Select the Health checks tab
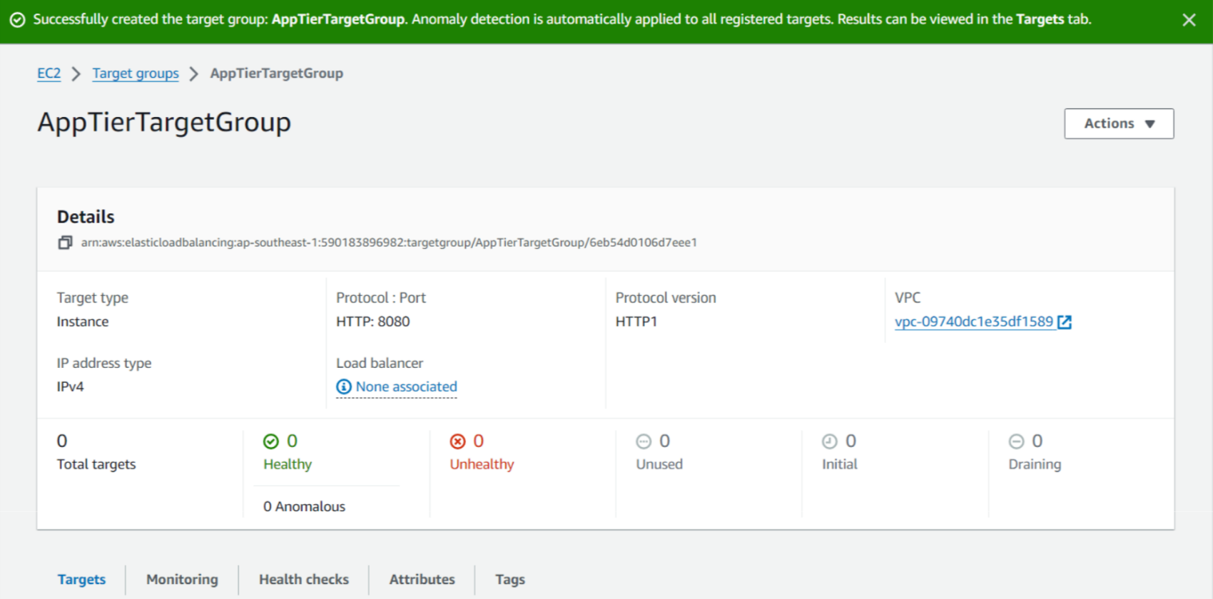Screen dimensions: 1213x599 304,580
